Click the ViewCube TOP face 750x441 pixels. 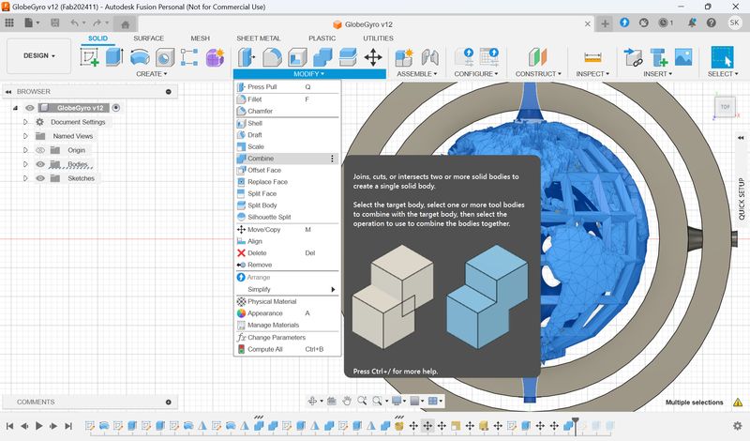coord(725,107)
